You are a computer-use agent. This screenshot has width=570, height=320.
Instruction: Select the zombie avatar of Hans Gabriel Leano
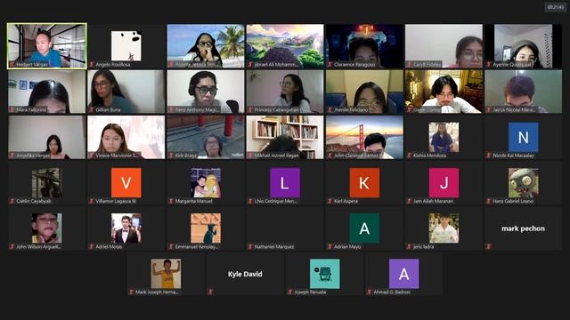click(x=523, y=183)
